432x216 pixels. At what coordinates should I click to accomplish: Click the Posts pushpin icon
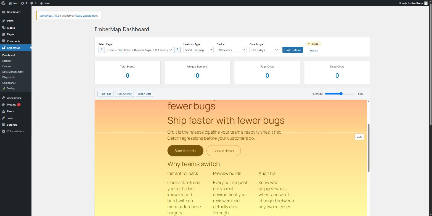(x=4, y=21)
